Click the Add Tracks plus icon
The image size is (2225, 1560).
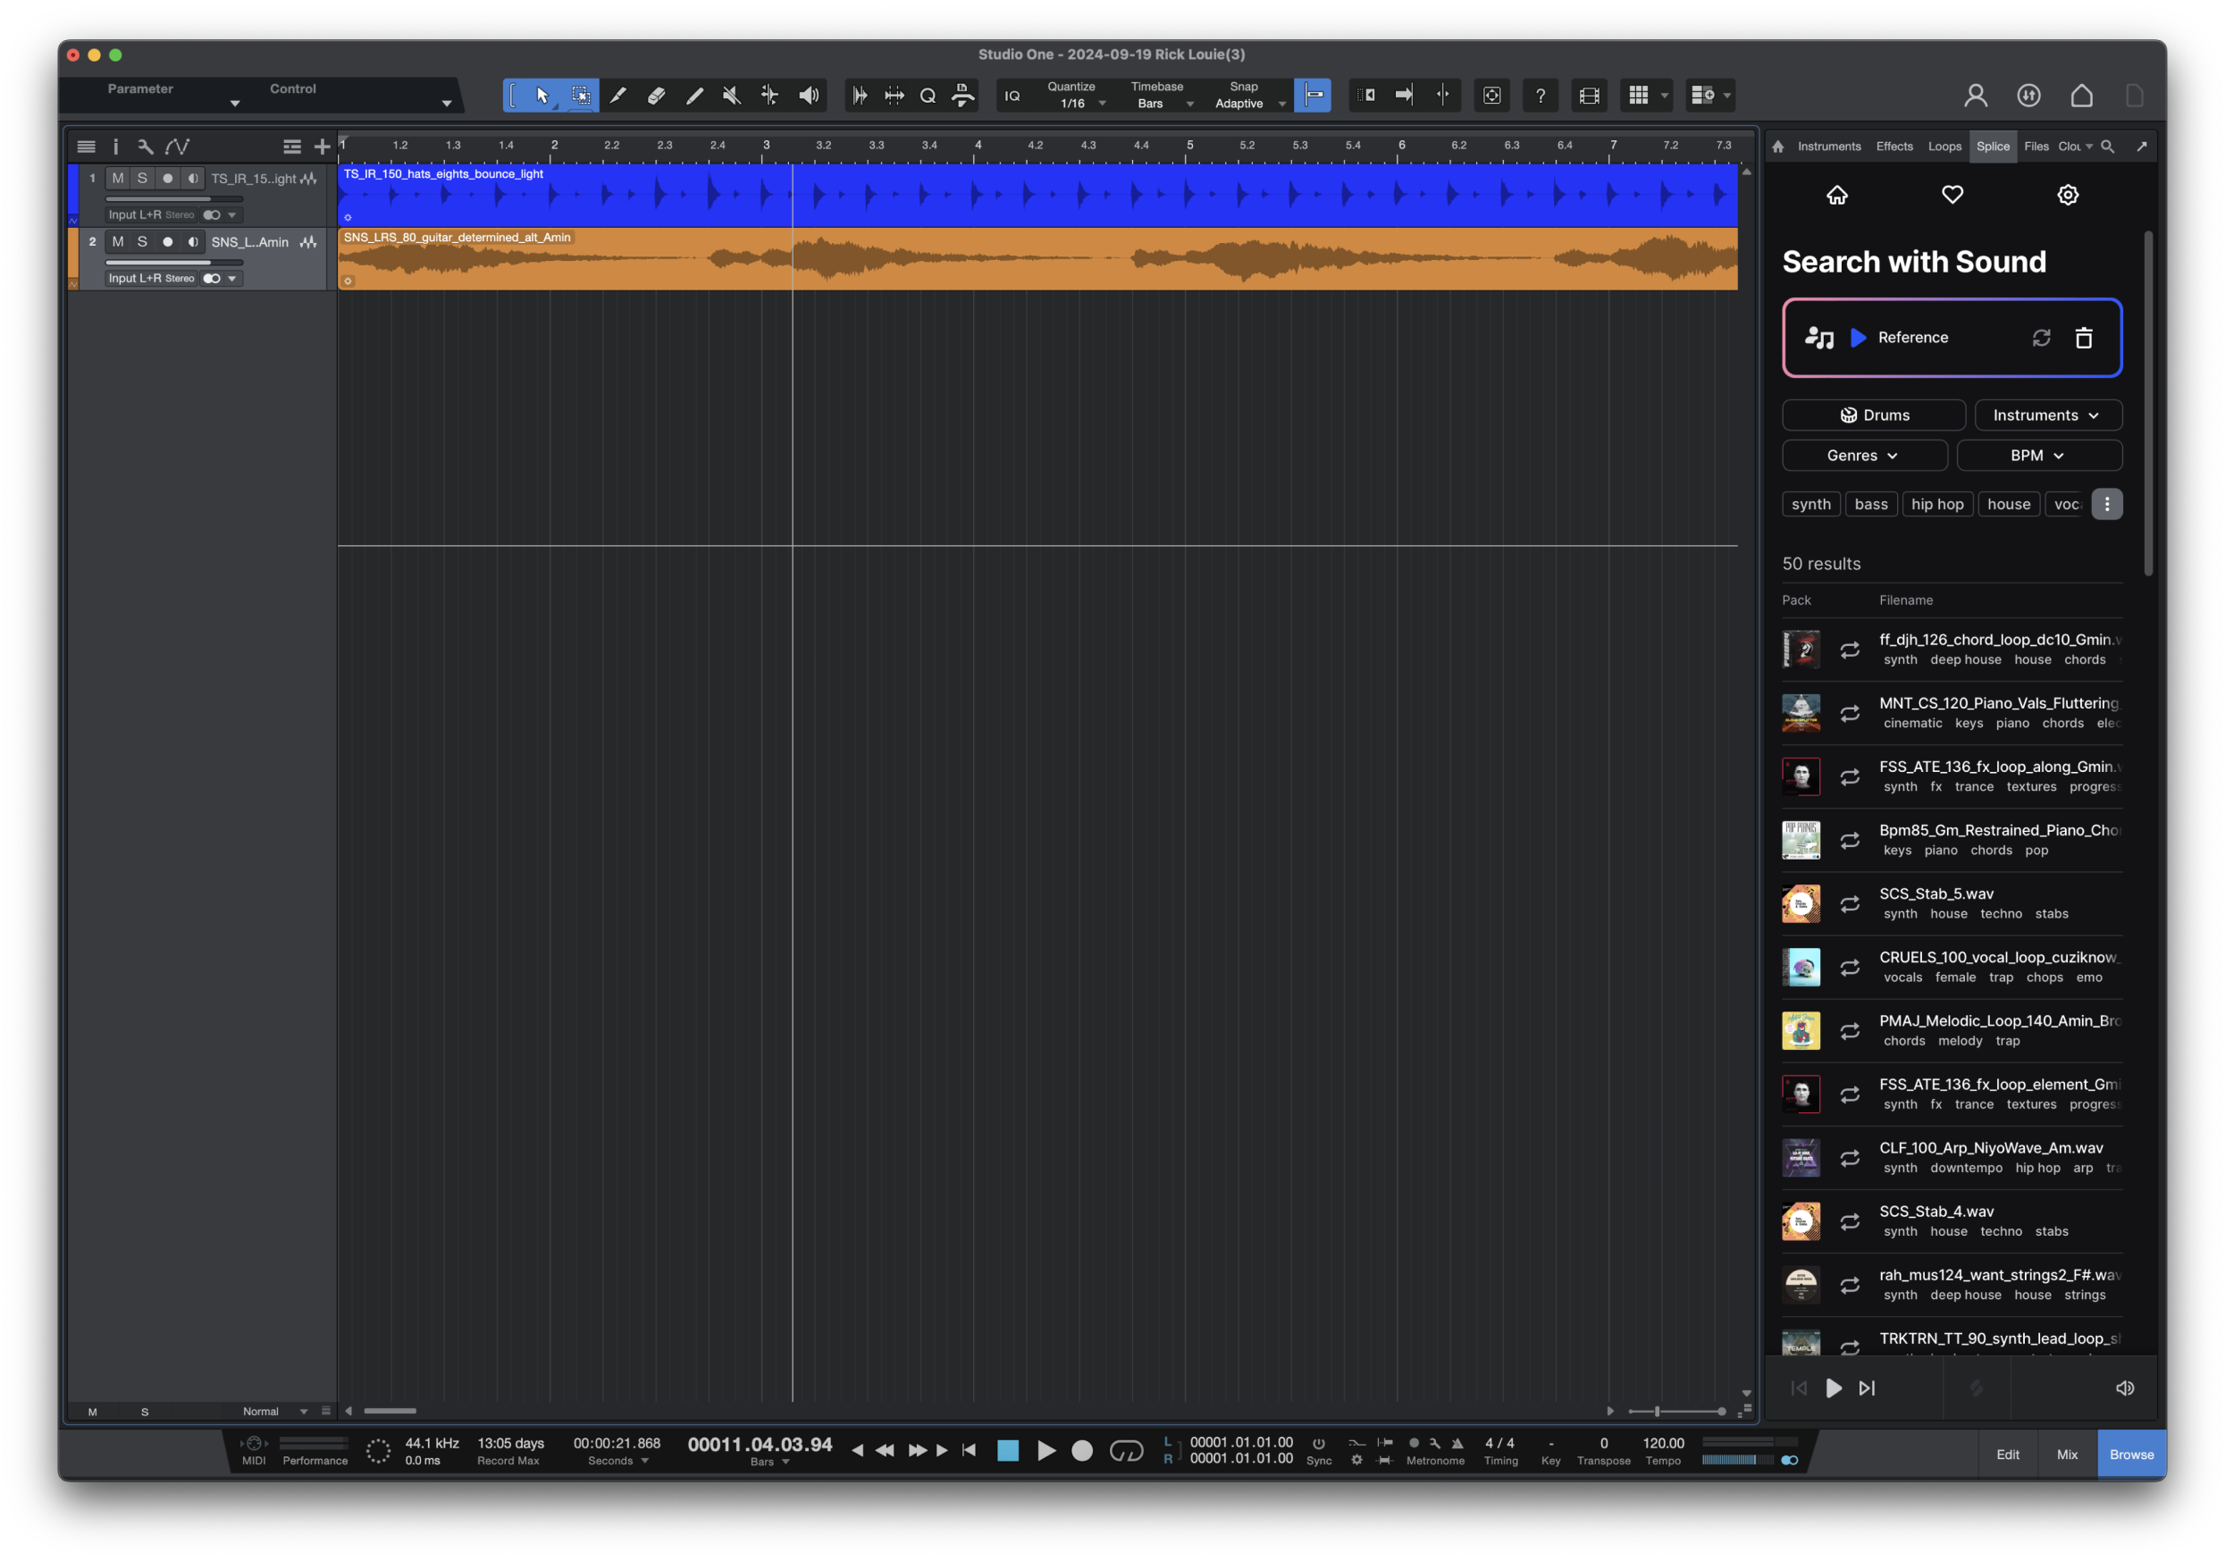point(322,147)
